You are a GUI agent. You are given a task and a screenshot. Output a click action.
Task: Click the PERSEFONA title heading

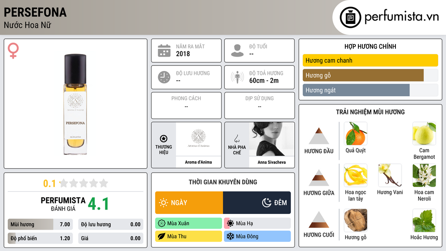(x=35, y=12)
